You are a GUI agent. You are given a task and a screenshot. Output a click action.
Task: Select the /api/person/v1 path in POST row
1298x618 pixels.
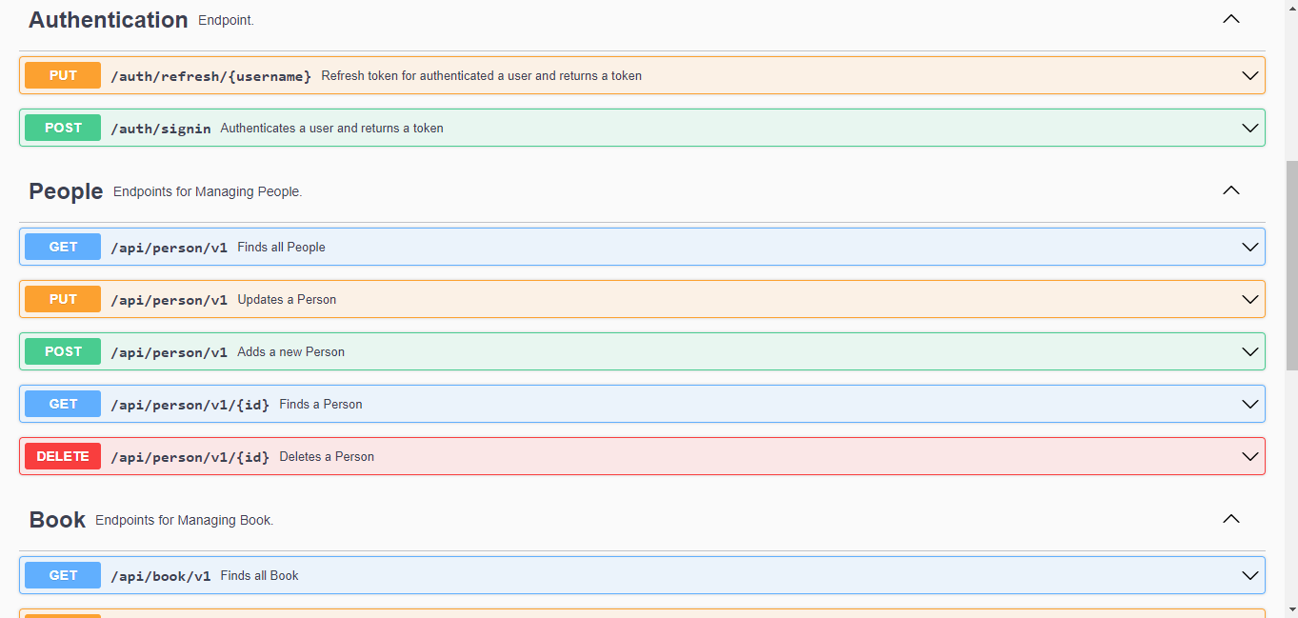coord(170,352)
